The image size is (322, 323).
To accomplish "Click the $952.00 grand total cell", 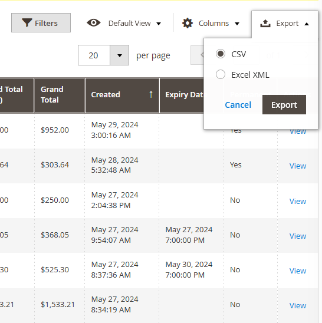I will pos(55,130).
